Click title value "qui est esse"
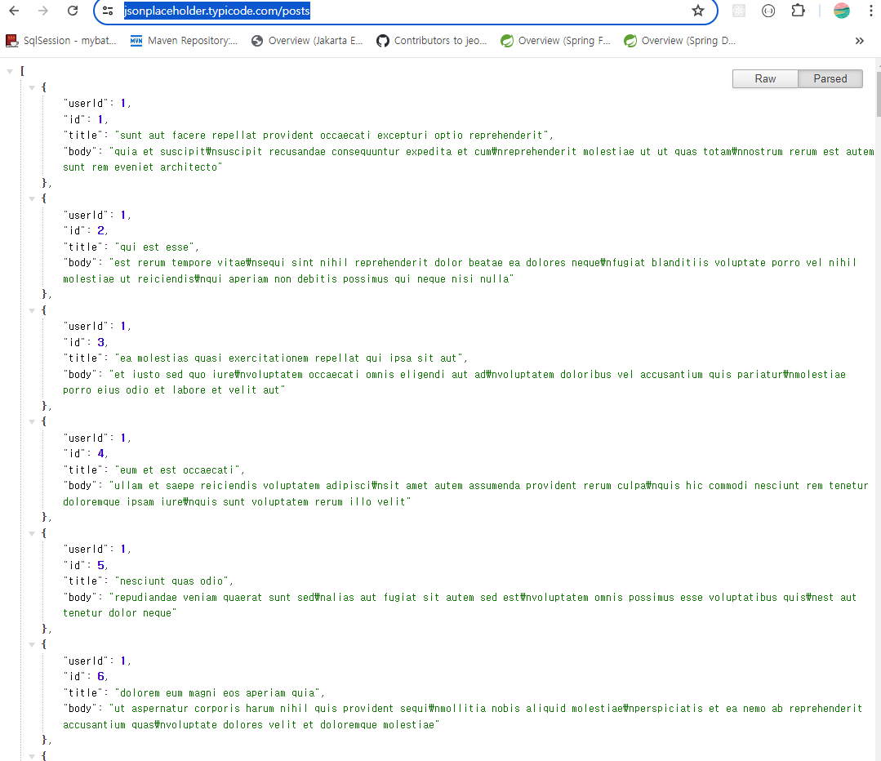This screenshot has width=881, height=761. 157,247
